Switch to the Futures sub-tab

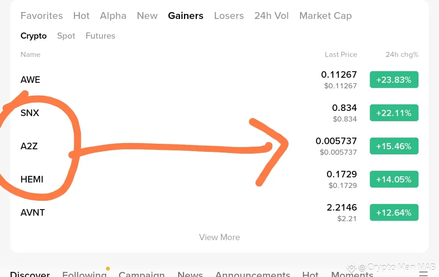[100, 36]
